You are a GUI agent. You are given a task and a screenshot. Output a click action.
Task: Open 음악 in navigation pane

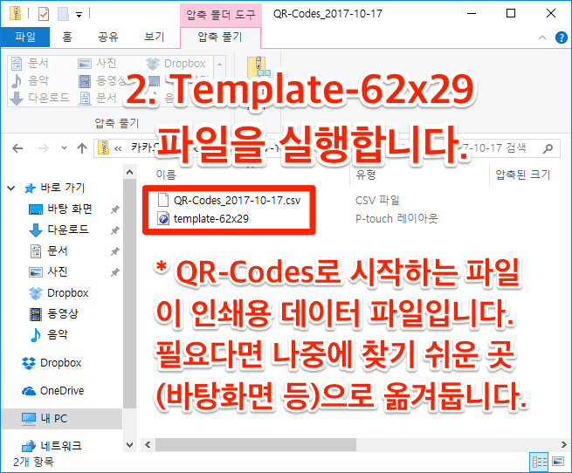(58, 334)
